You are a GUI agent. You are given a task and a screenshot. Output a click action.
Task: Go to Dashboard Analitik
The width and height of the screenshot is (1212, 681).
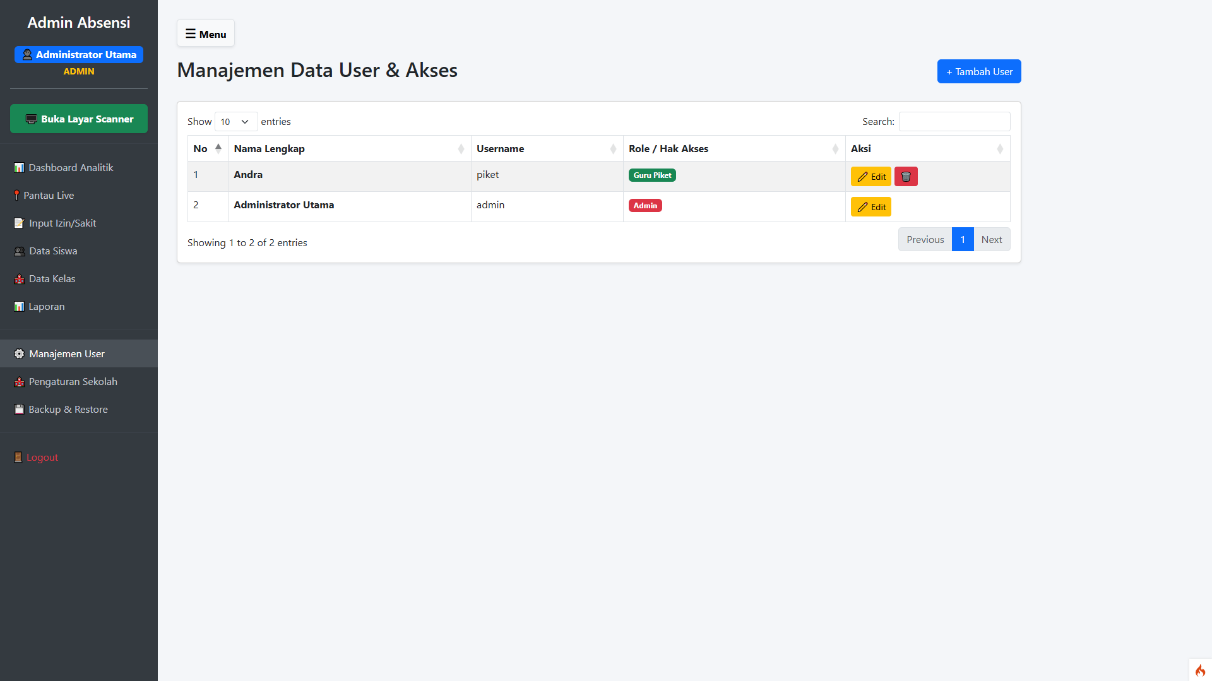71,168
